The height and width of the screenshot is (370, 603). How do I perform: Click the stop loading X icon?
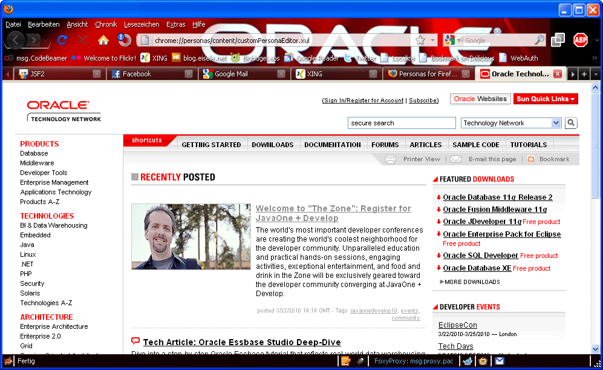click(x=83, y=39)
